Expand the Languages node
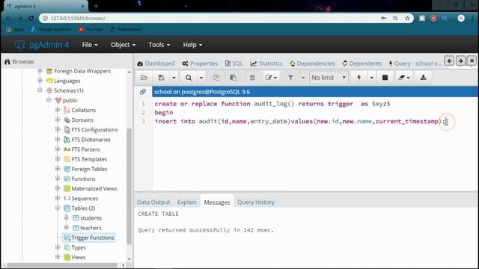 [x=40, y=81]
